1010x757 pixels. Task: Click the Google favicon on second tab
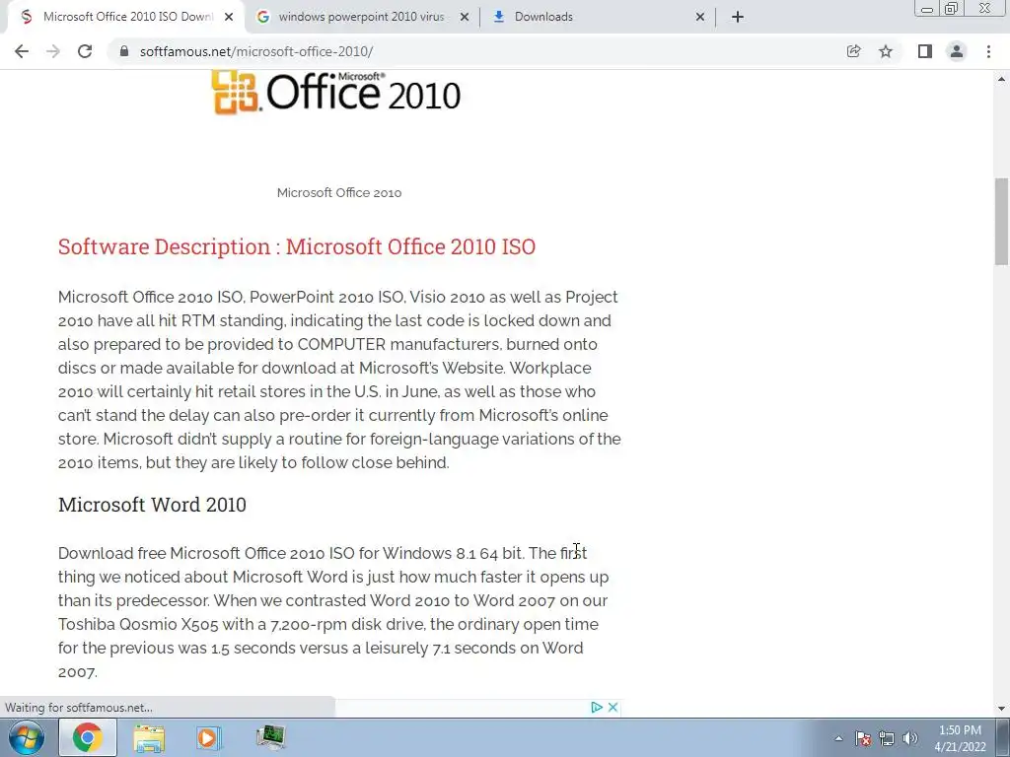click(x=262, y=17)
